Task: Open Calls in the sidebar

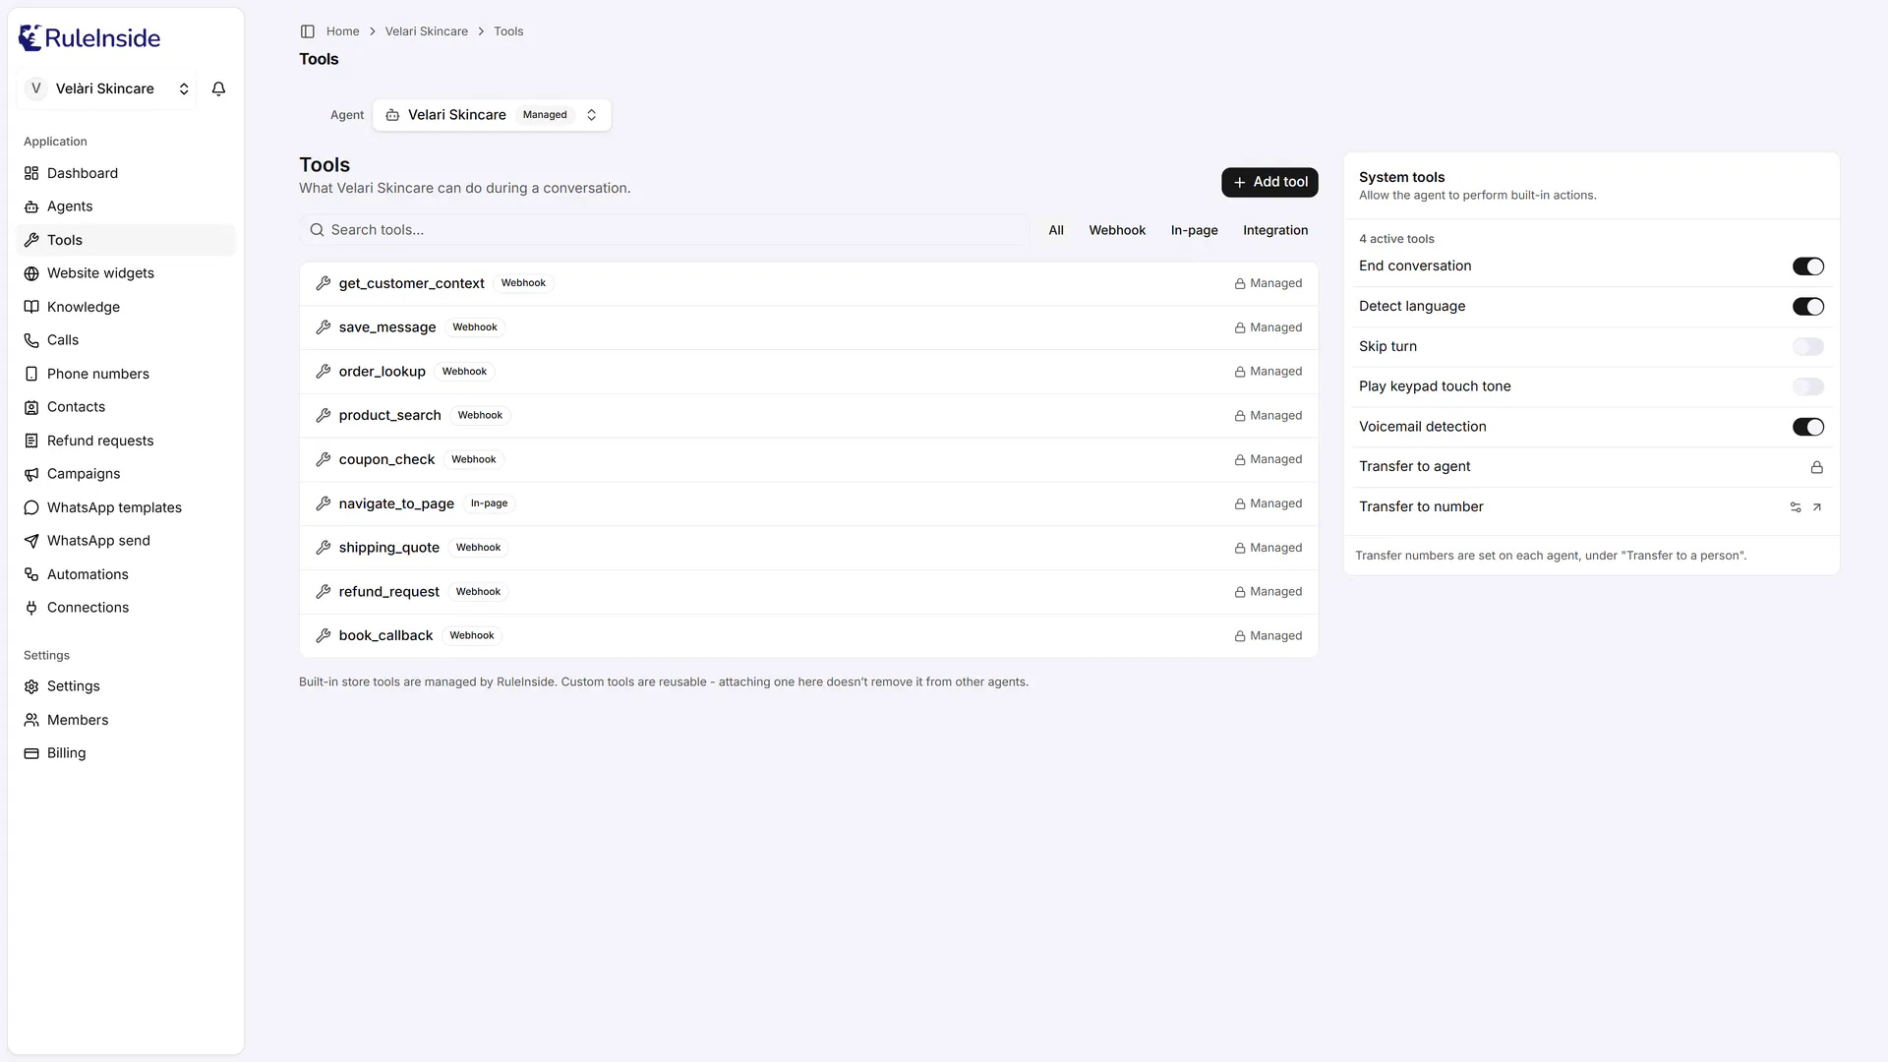Action: [x=126, y=340]
